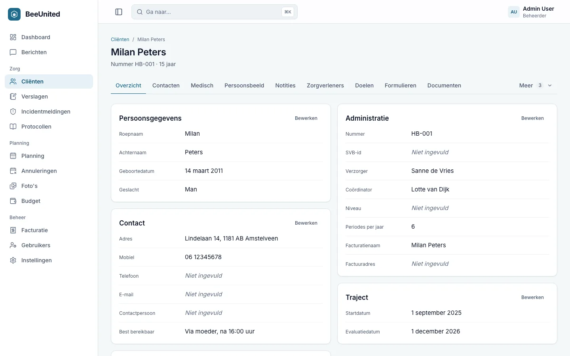Click the mobile number '06 12345678'
Screen dimensions: 570x356
tap(203, 257)
